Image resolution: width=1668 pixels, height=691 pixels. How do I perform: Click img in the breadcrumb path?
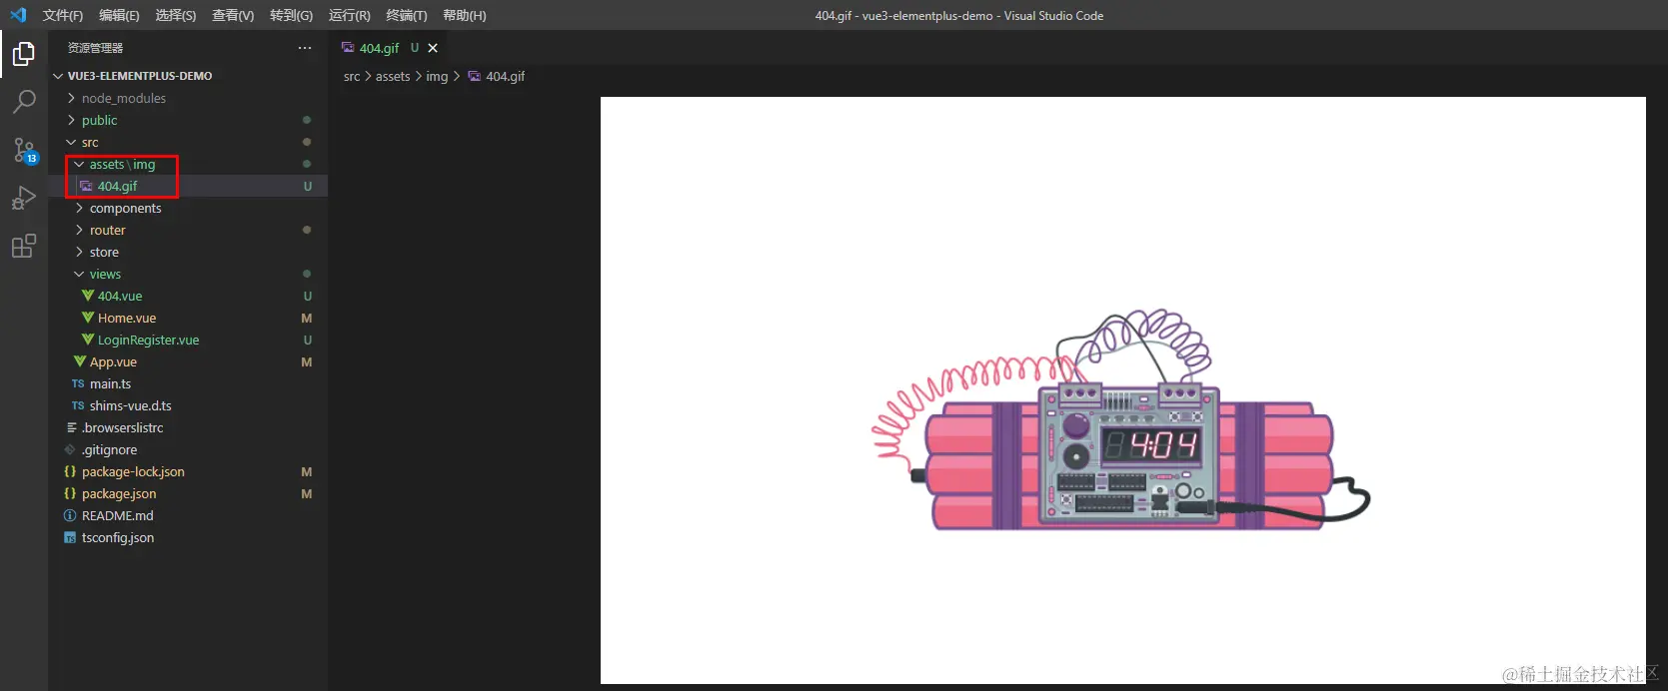pos(437,76)
